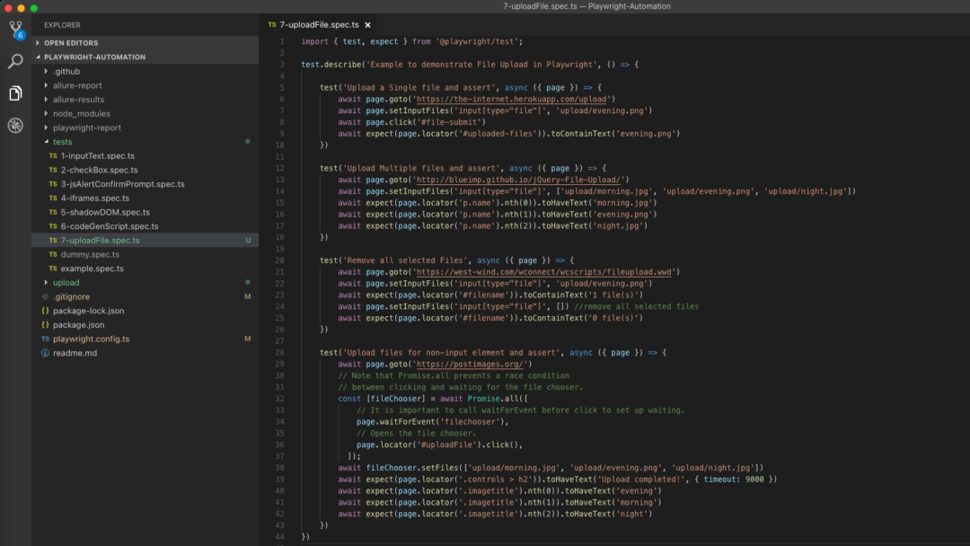Open 1-inputText.spec.ts from the file tree
The image size is (970, 546).
tap(97, 156)
